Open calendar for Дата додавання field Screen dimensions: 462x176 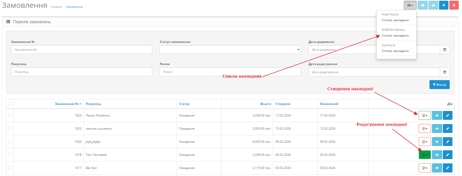(445, 50)
